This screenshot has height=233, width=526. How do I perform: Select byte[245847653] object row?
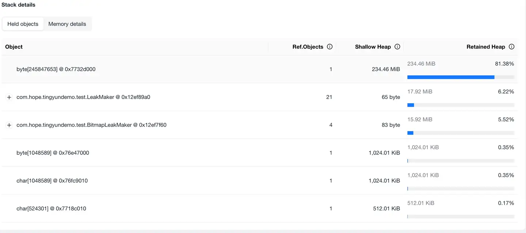click(x=56, y=69)
